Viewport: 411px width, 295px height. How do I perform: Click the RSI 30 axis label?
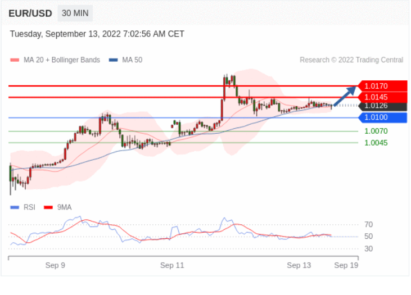tap(368, 248)
